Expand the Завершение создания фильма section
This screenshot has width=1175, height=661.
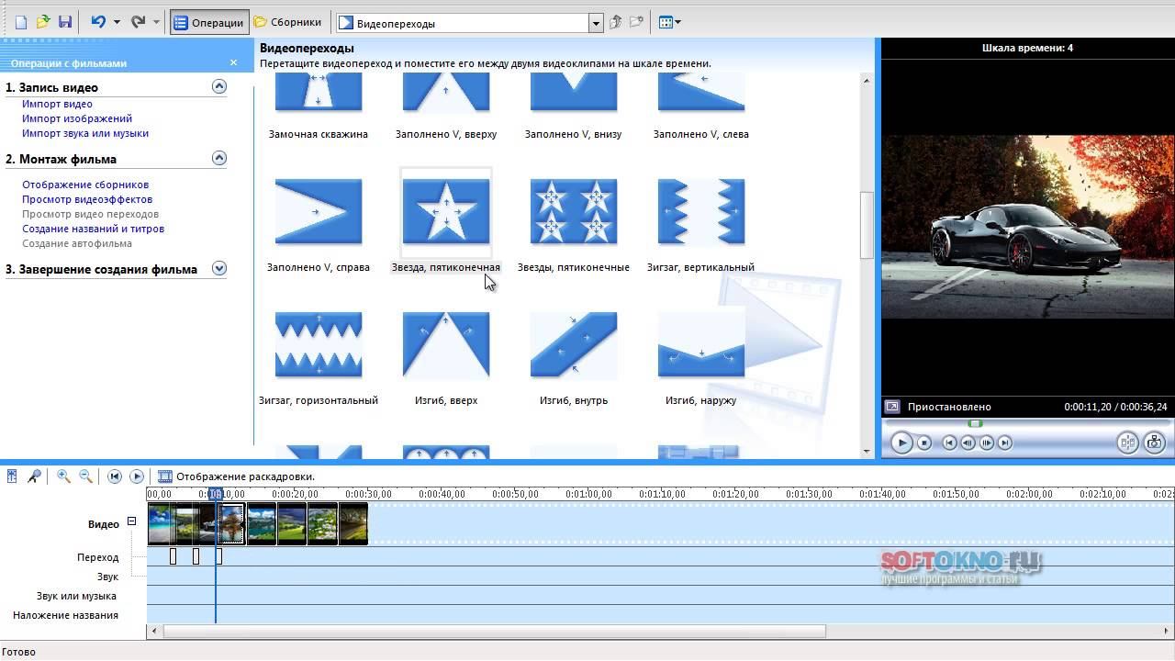[219, 268]
